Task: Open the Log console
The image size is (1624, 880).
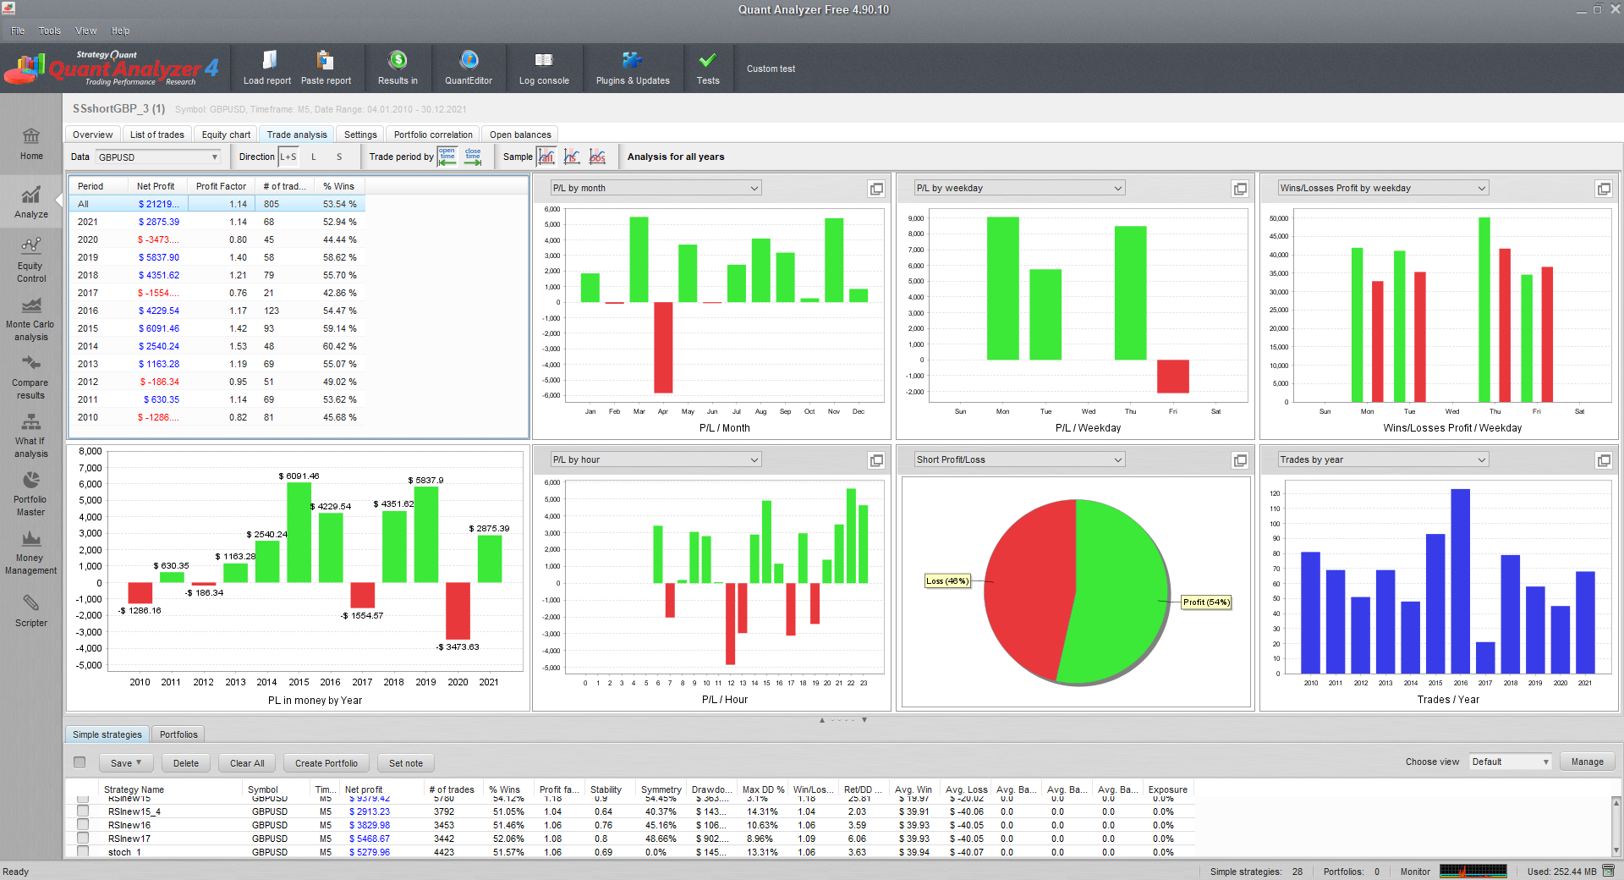Action: point(544,68)
